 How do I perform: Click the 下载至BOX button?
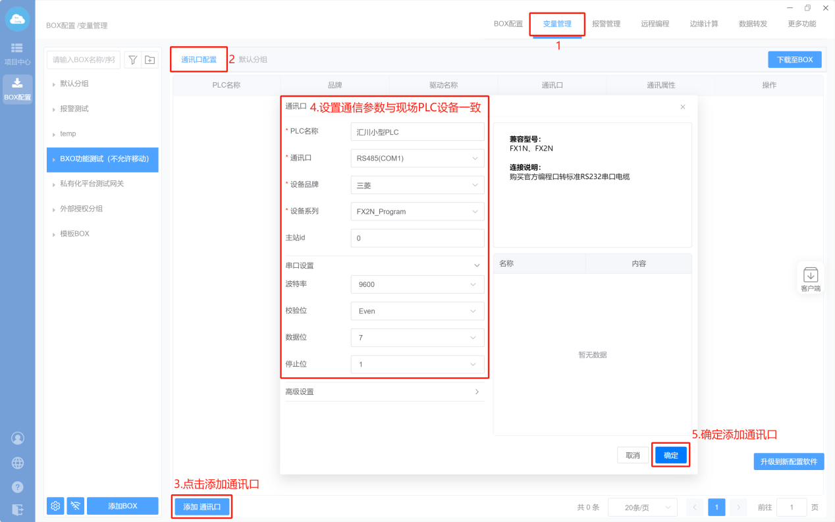coord(794,59)
